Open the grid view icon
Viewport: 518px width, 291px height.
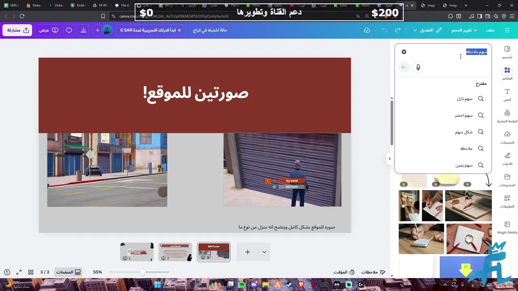coord(31,272)
